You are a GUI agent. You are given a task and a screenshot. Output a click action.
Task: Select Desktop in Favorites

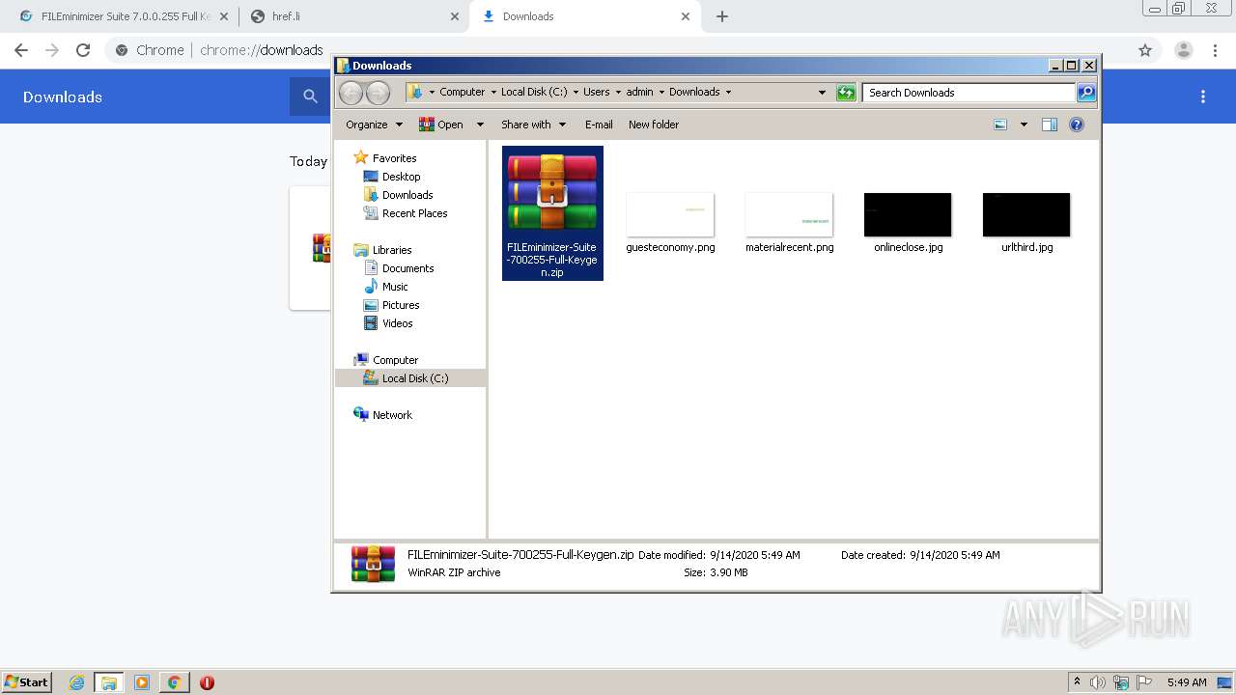click(x=401, y=177)
